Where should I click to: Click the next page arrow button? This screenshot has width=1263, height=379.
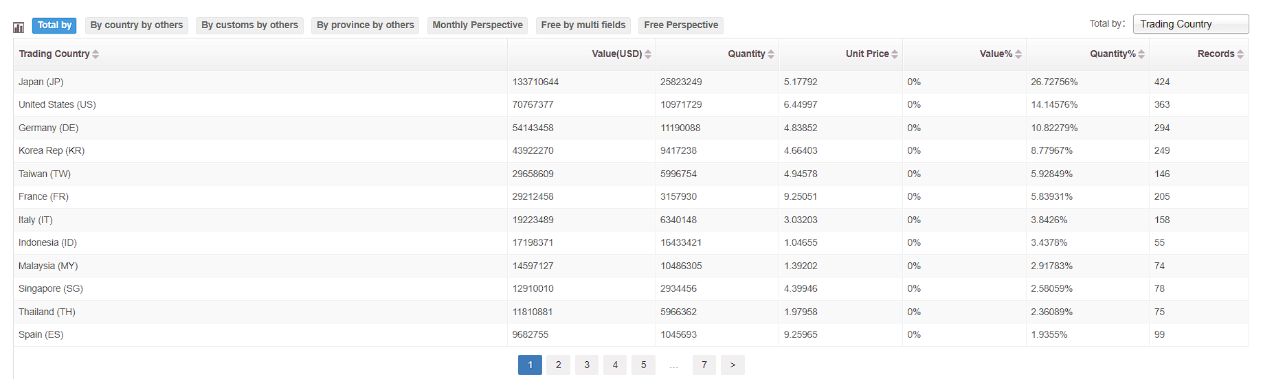[x=733, y=365]
